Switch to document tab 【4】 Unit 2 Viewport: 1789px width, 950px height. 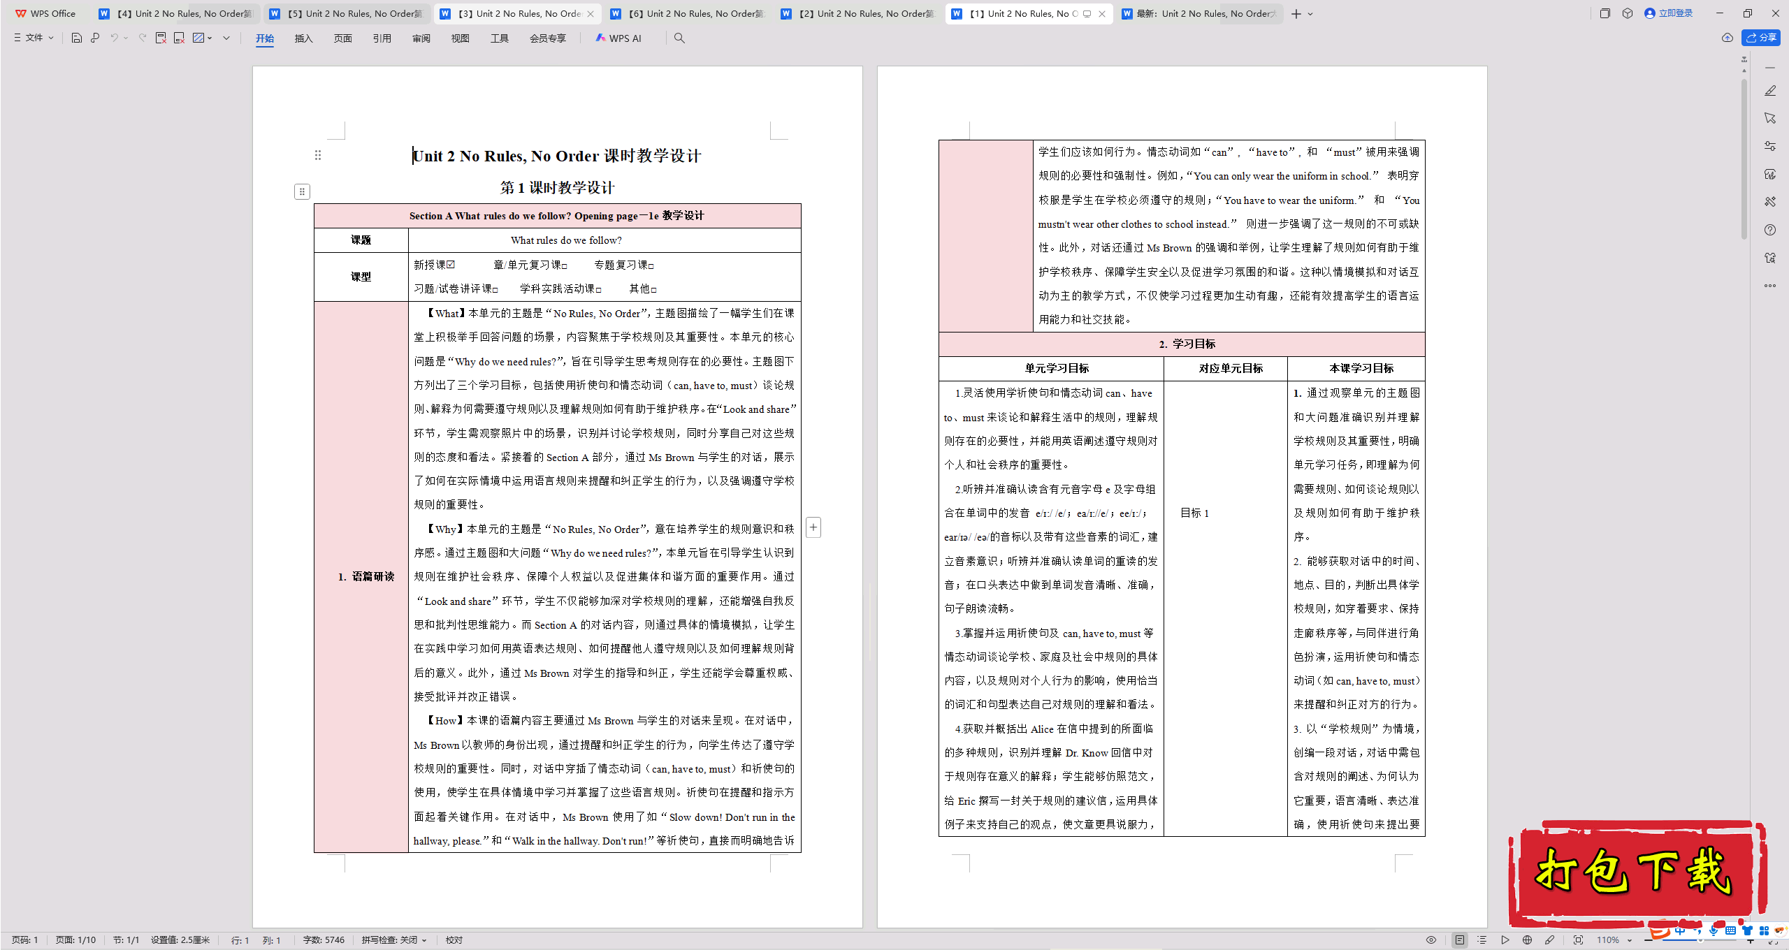[177, 13]
